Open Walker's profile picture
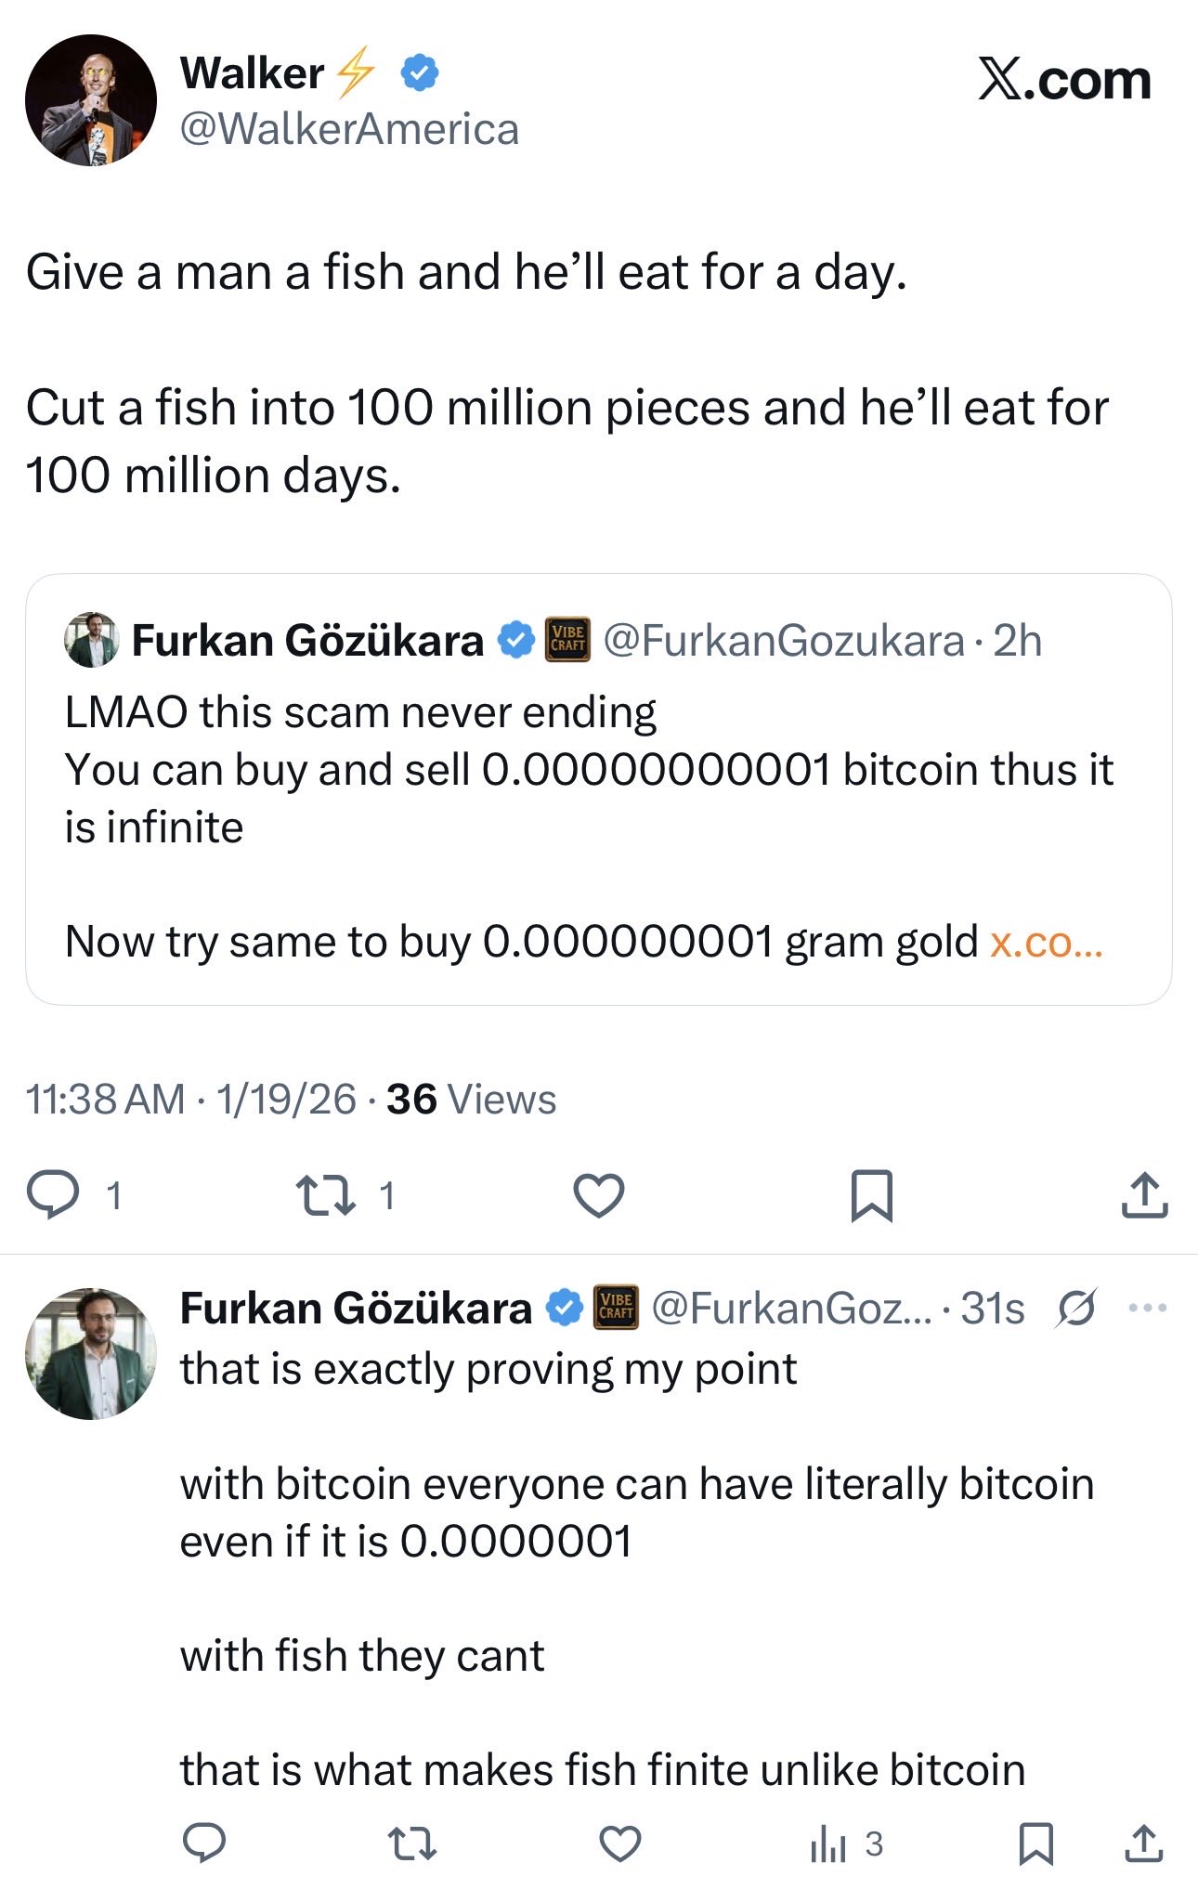 tap(91, 100)
